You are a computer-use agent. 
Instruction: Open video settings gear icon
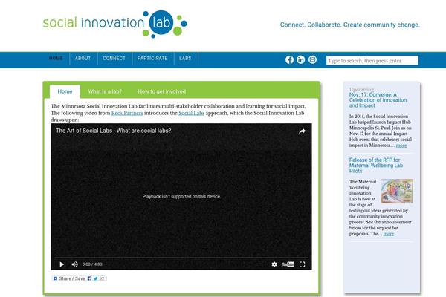pyautogui.click(x=274, y=264)
